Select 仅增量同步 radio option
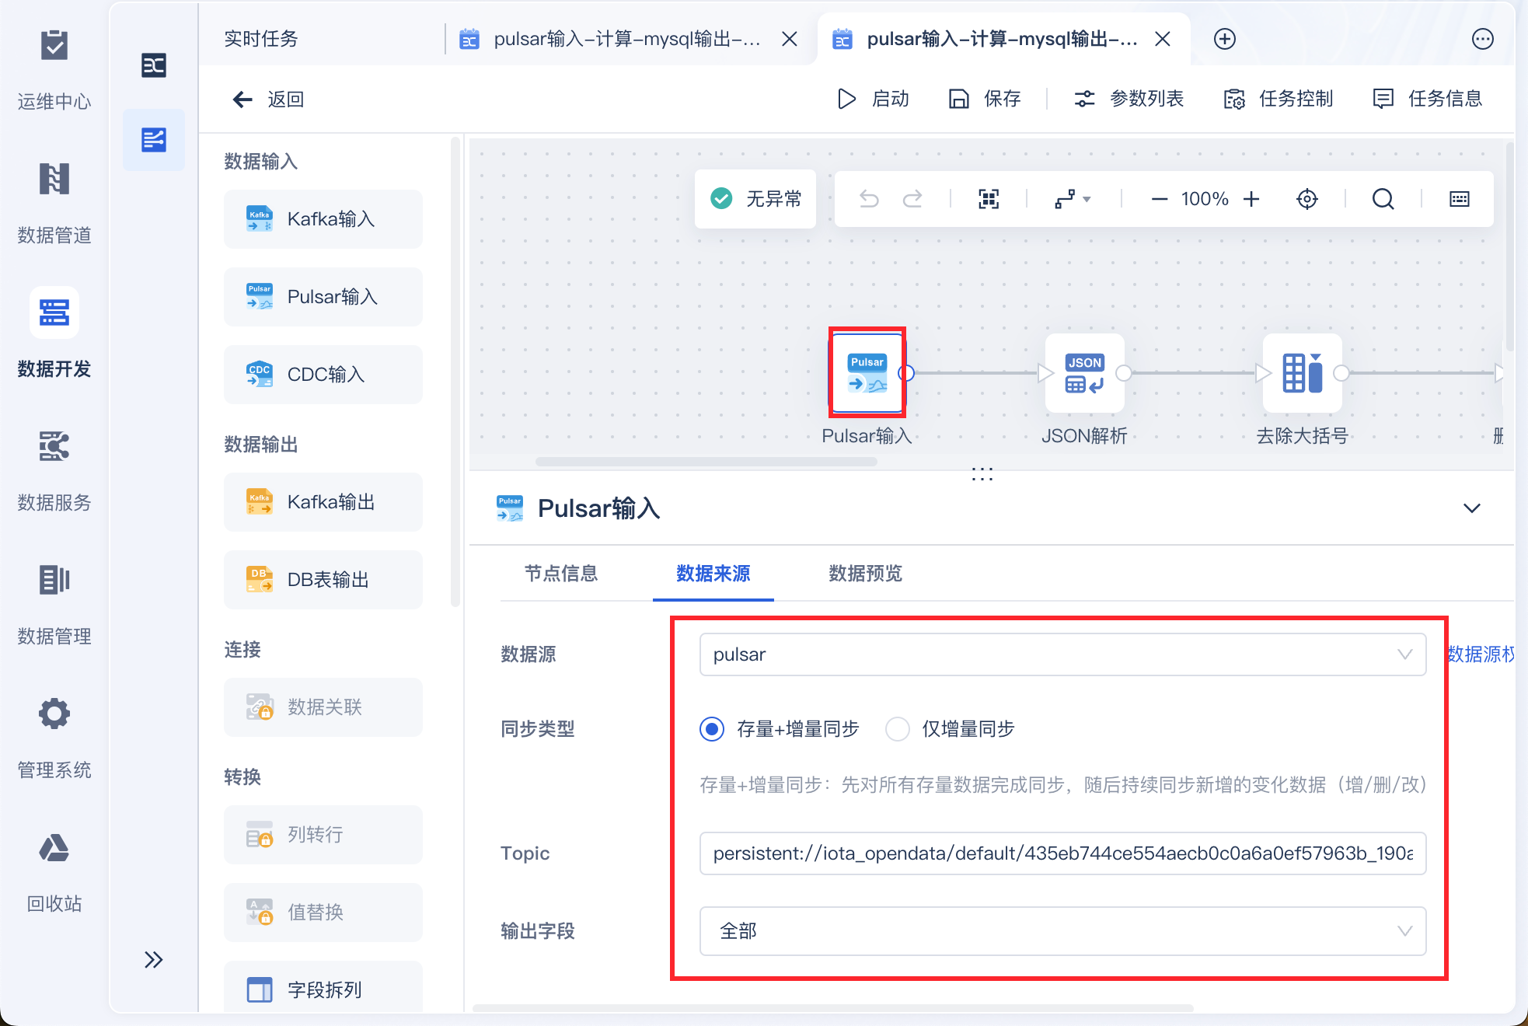 point(898,729)
